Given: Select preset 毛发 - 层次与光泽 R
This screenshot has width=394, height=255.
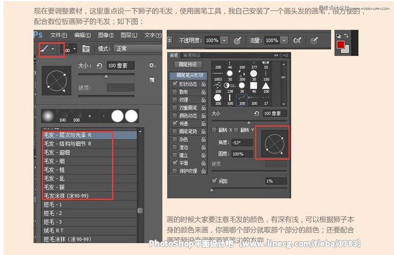Looking at the screenshot, I should [89, 135].
